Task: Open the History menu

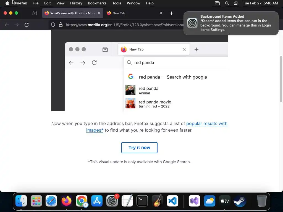Action: coord(76,3)
